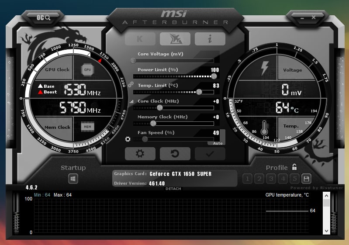Viewport: 349px width, 245px height.
Task: Click the DETACH button under driver version
Action: [x=173, y=189]
